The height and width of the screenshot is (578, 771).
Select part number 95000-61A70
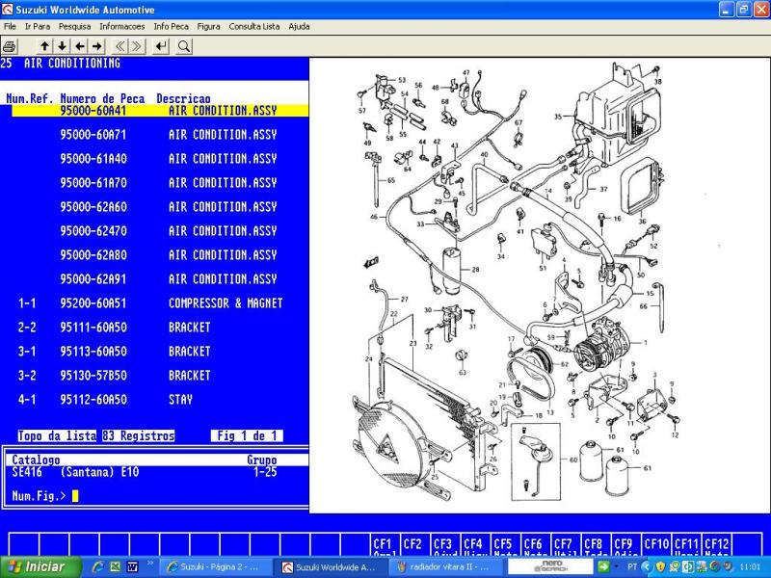(x=93, y=183)
